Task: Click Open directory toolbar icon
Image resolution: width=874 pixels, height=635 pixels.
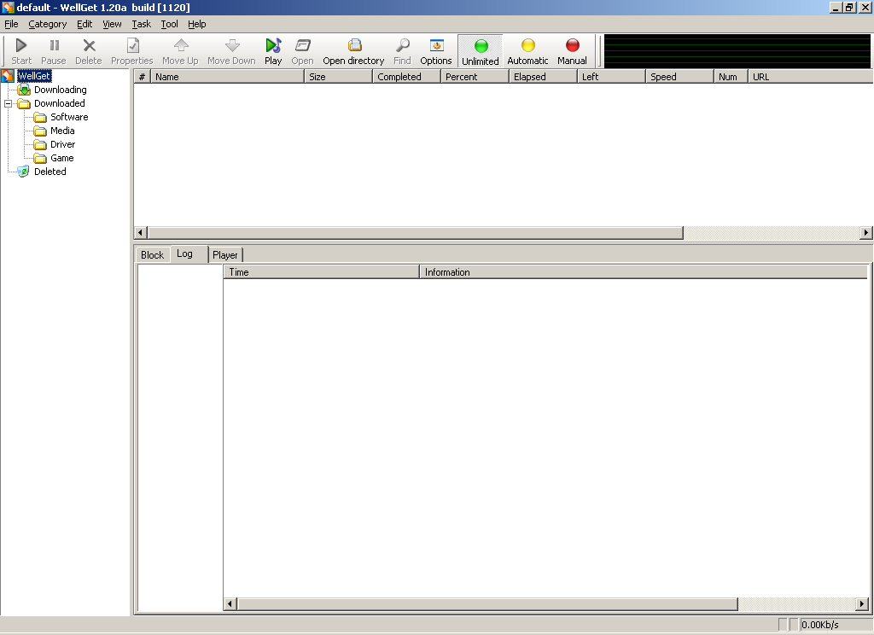Action: pos(354,45)
